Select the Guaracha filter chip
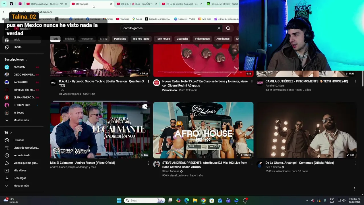 point(182,39)
